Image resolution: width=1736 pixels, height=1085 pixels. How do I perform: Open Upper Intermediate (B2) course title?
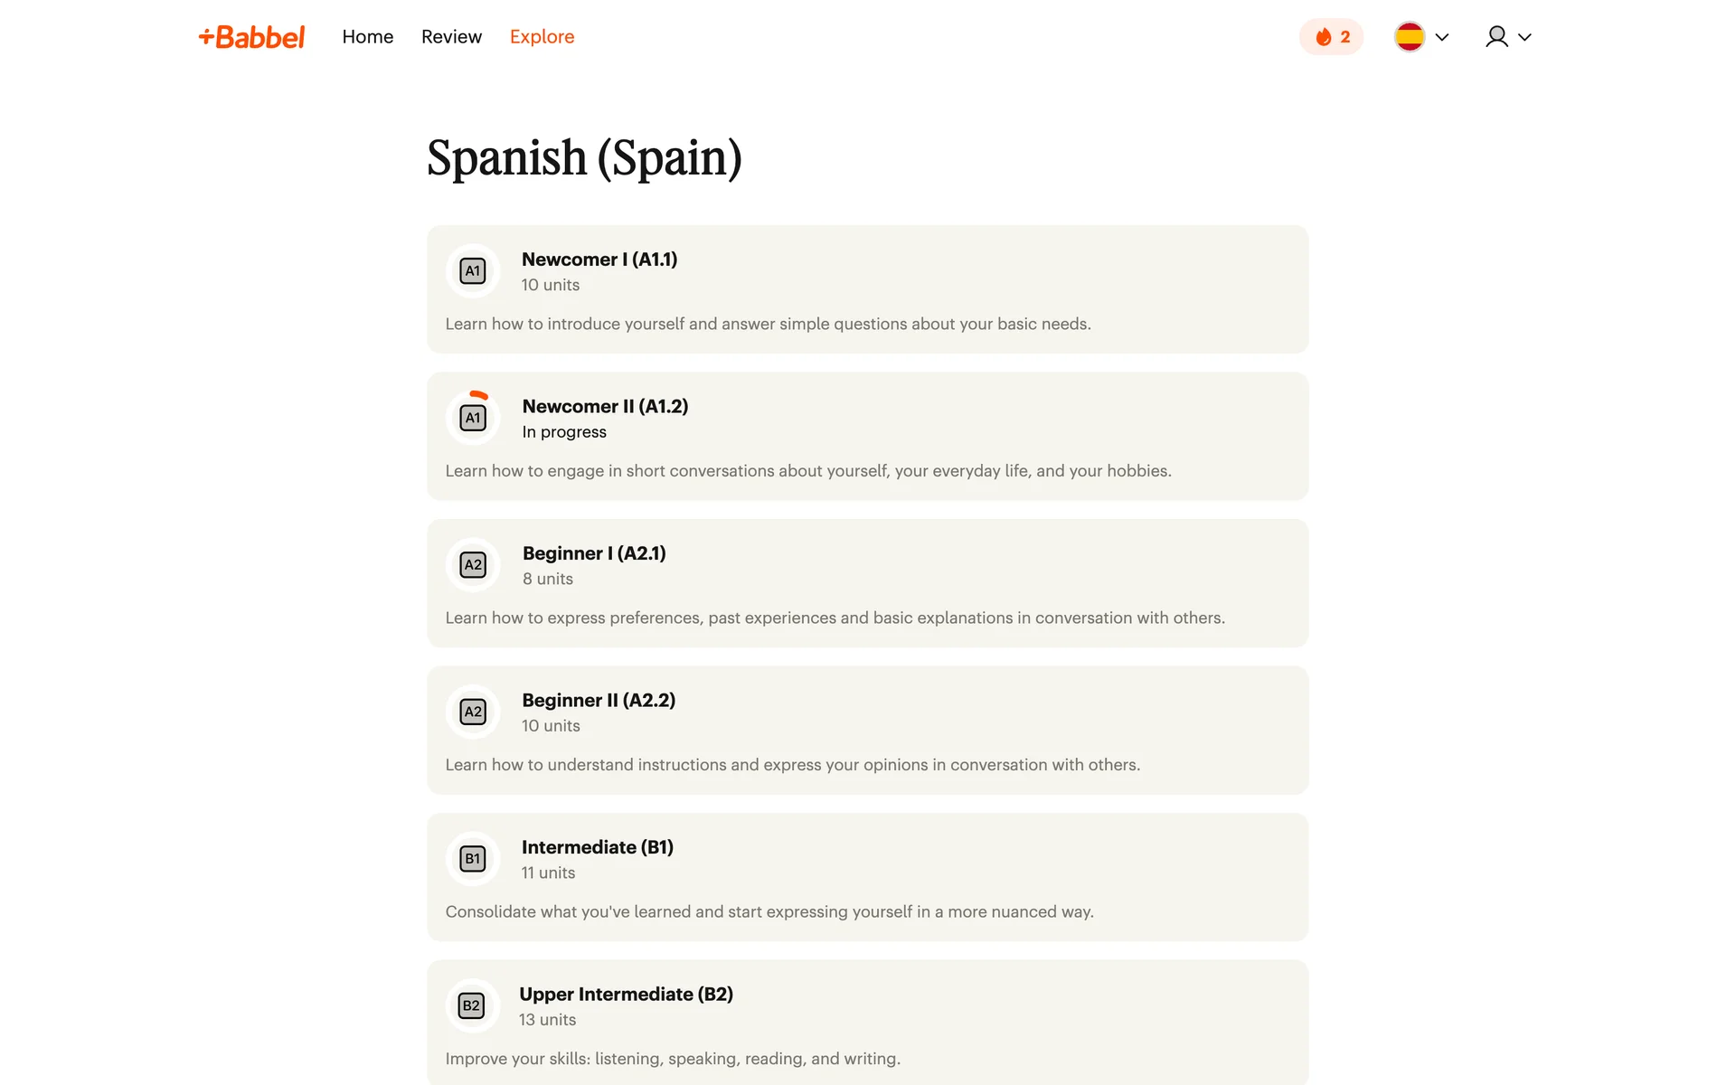tap(626, 995)
